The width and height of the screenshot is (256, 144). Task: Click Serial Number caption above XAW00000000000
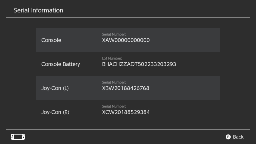click(x=114, y=34)
